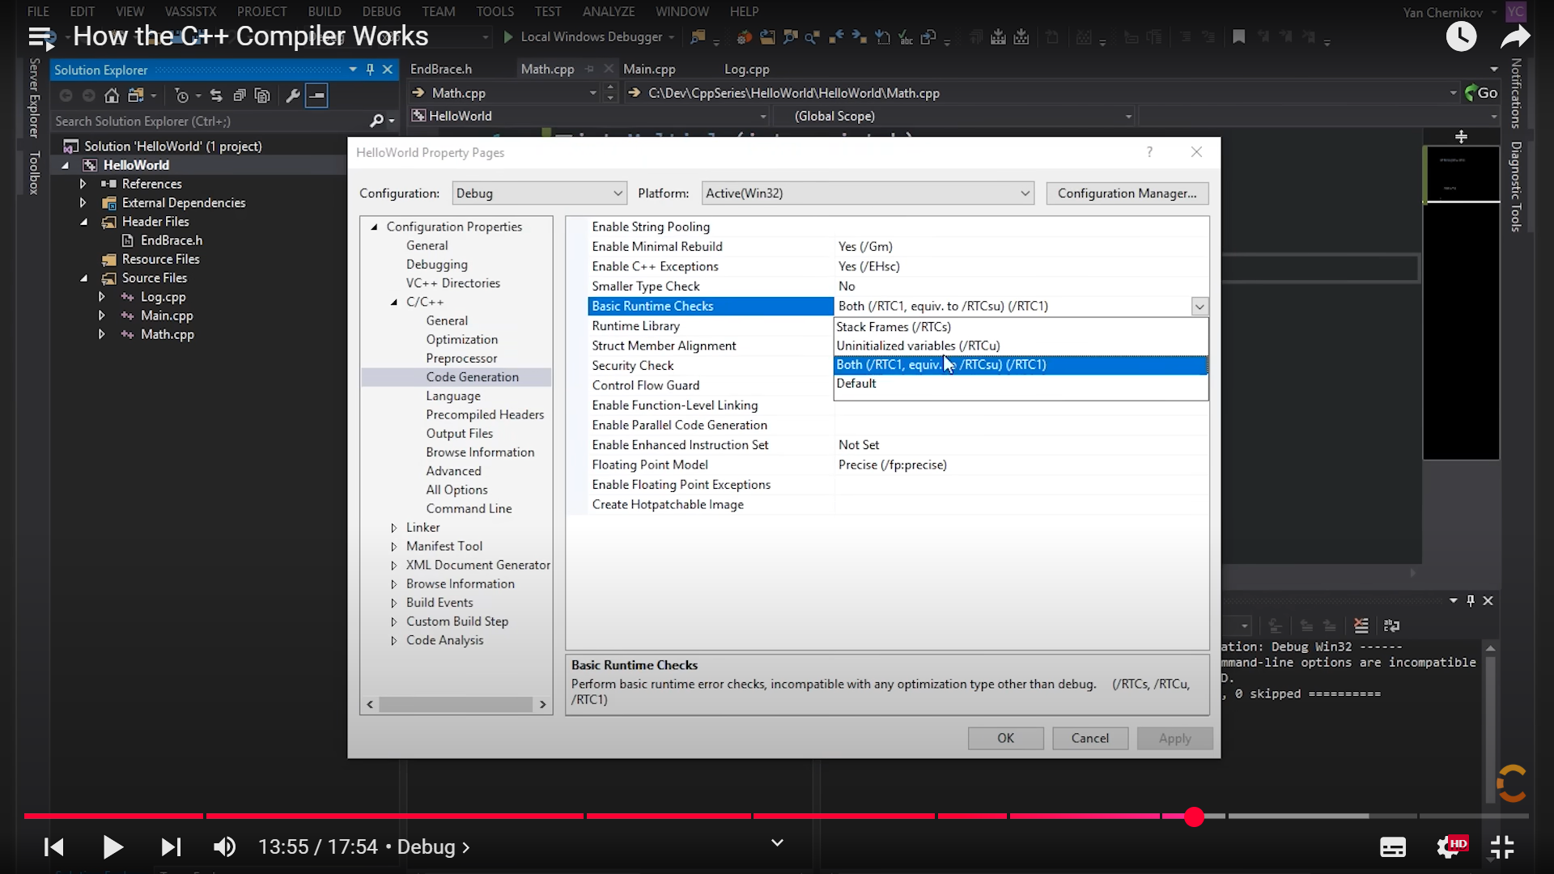Open video settings gear icon
Image resolution: width=1554 pixels, height=874 pixels.
[x=1449, y=847]
